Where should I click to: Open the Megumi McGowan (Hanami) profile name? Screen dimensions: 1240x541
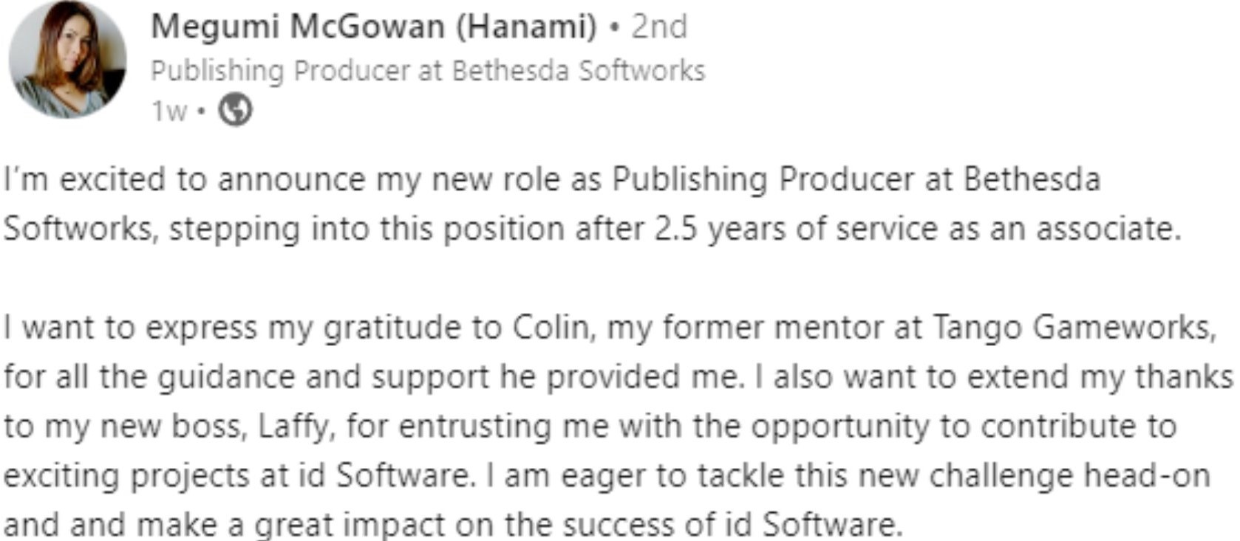373,27
